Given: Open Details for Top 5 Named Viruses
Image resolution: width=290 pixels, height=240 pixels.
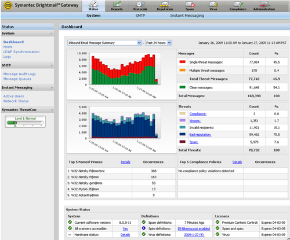Looking at the screenshot, I should pyautogui.click(x=125, y=162).
